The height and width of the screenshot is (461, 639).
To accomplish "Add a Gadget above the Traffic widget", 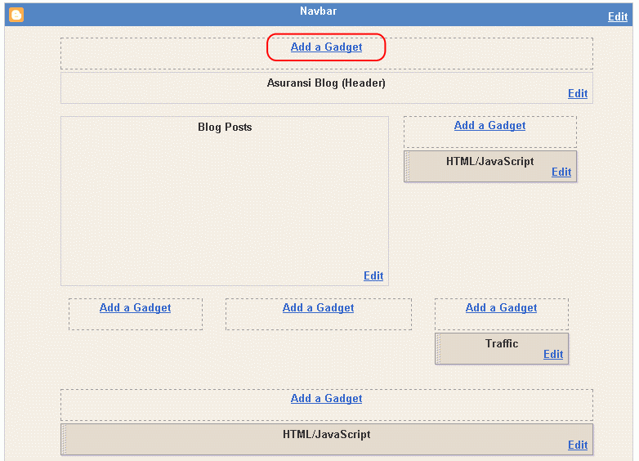I will coord(501,307).
